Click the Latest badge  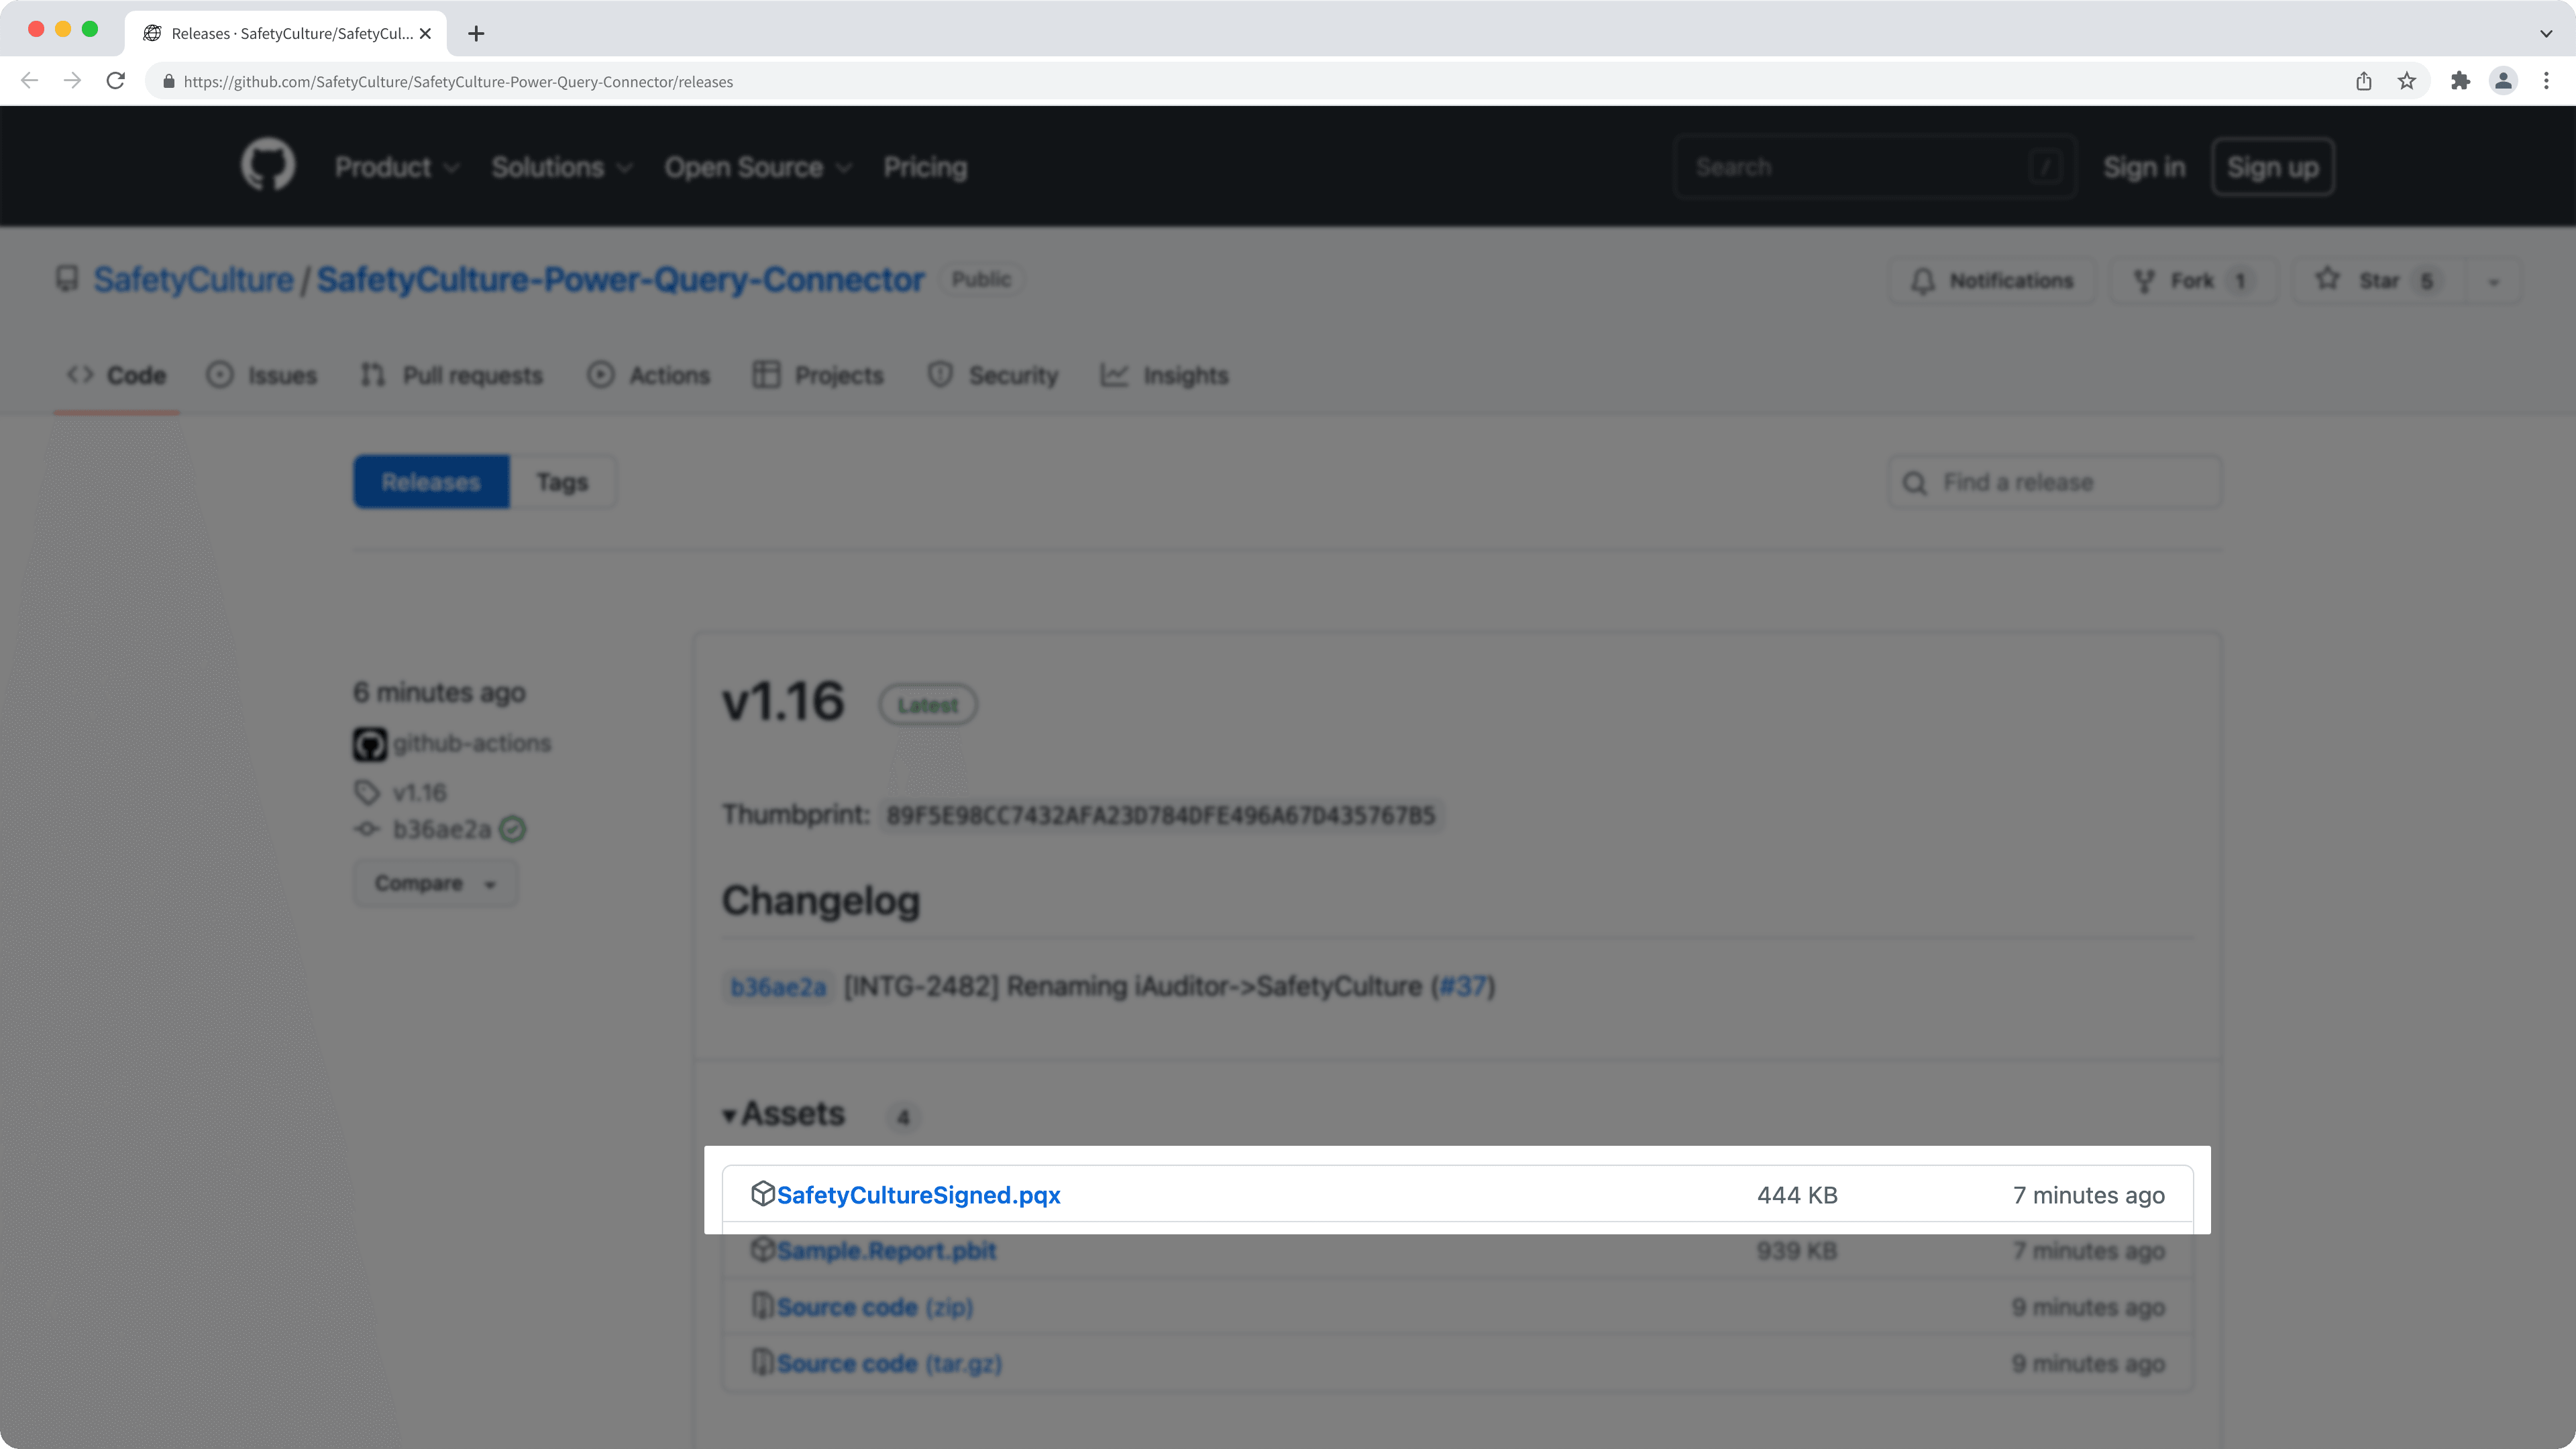tap(928, 705)
